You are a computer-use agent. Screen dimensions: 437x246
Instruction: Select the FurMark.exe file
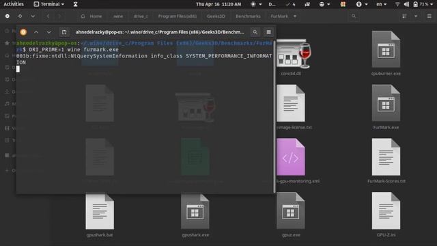(386, 107)
